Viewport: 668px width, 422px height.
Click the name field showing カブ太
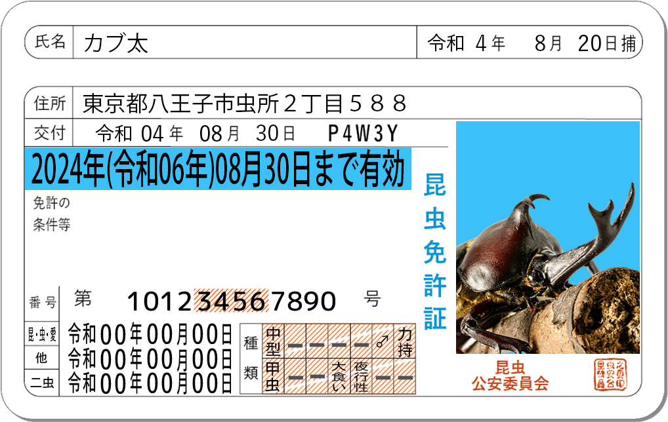(x=116, y=43)
